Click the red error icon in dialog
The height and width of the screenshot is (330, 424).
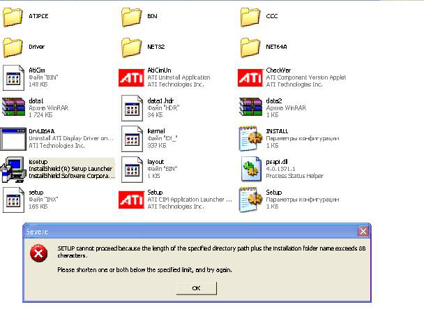pos(38,253)
